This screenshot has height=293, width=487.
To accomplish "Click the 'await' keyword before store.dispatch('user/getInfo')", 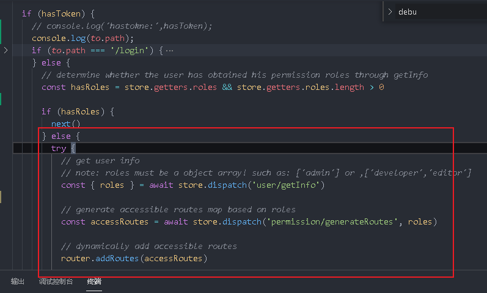I will pos(161,185).
